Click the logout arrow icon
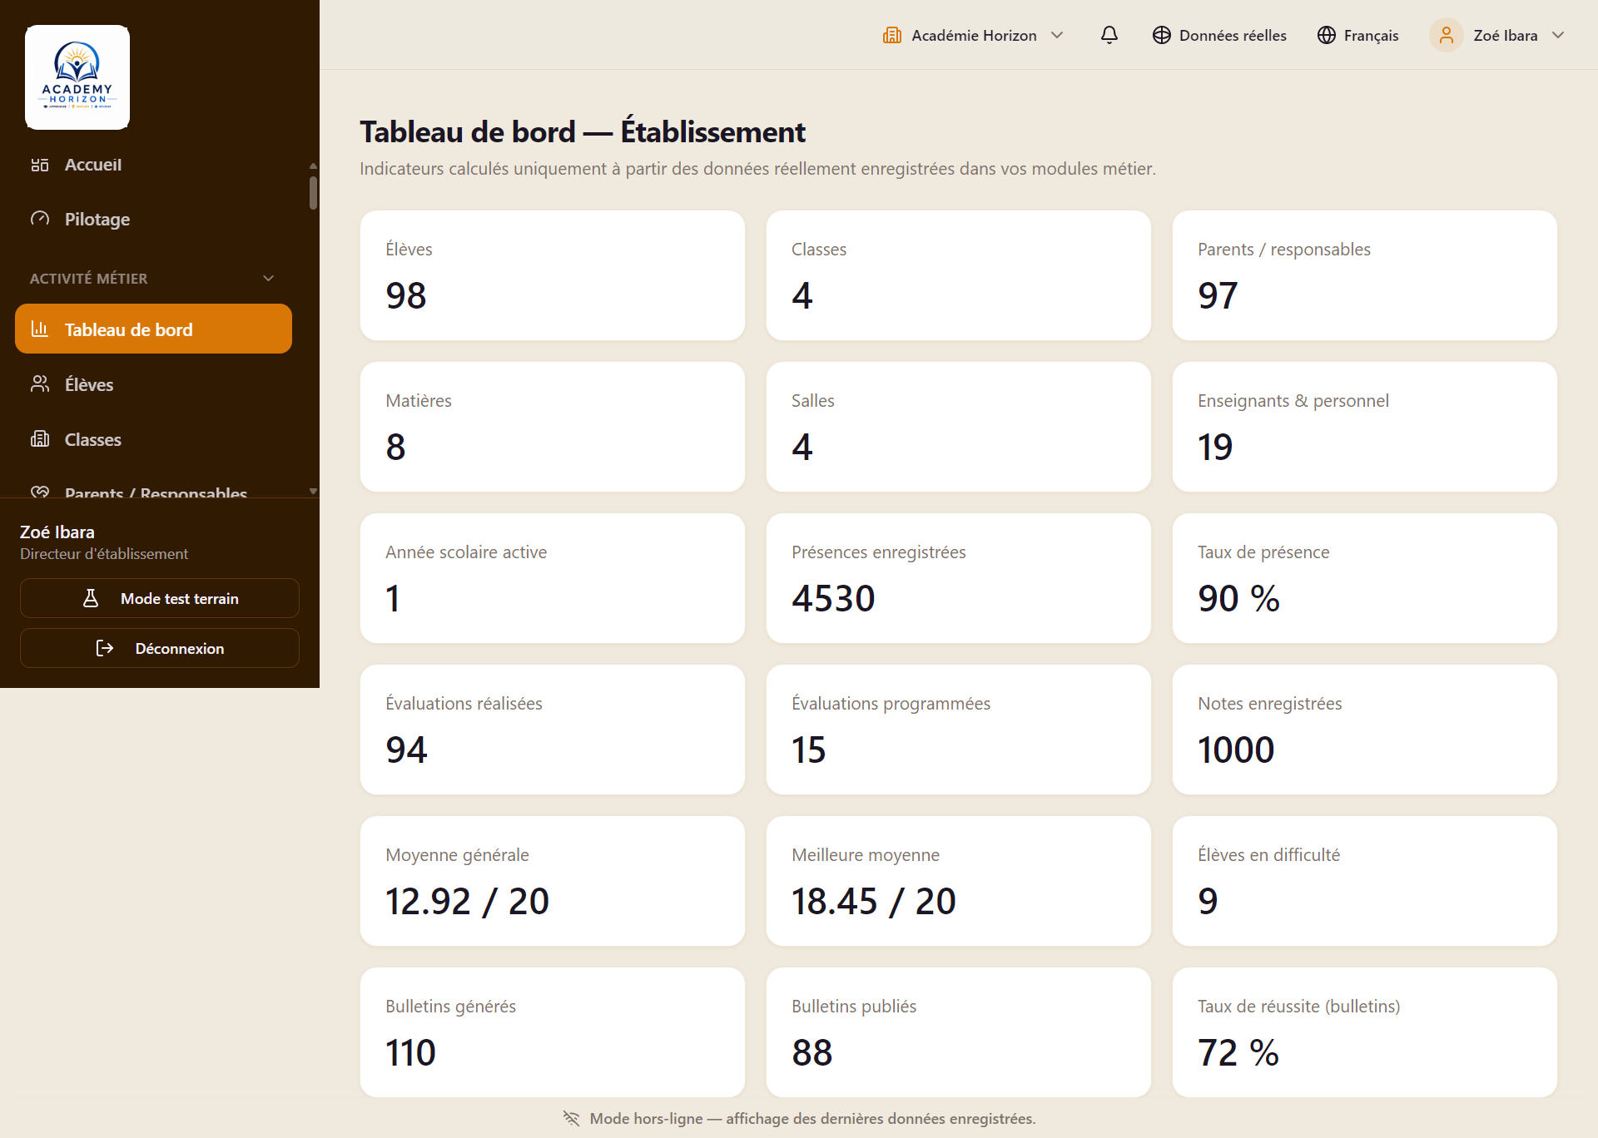Image resolution: width=1598 pixels, height=1138 pixels. point(105,648)
